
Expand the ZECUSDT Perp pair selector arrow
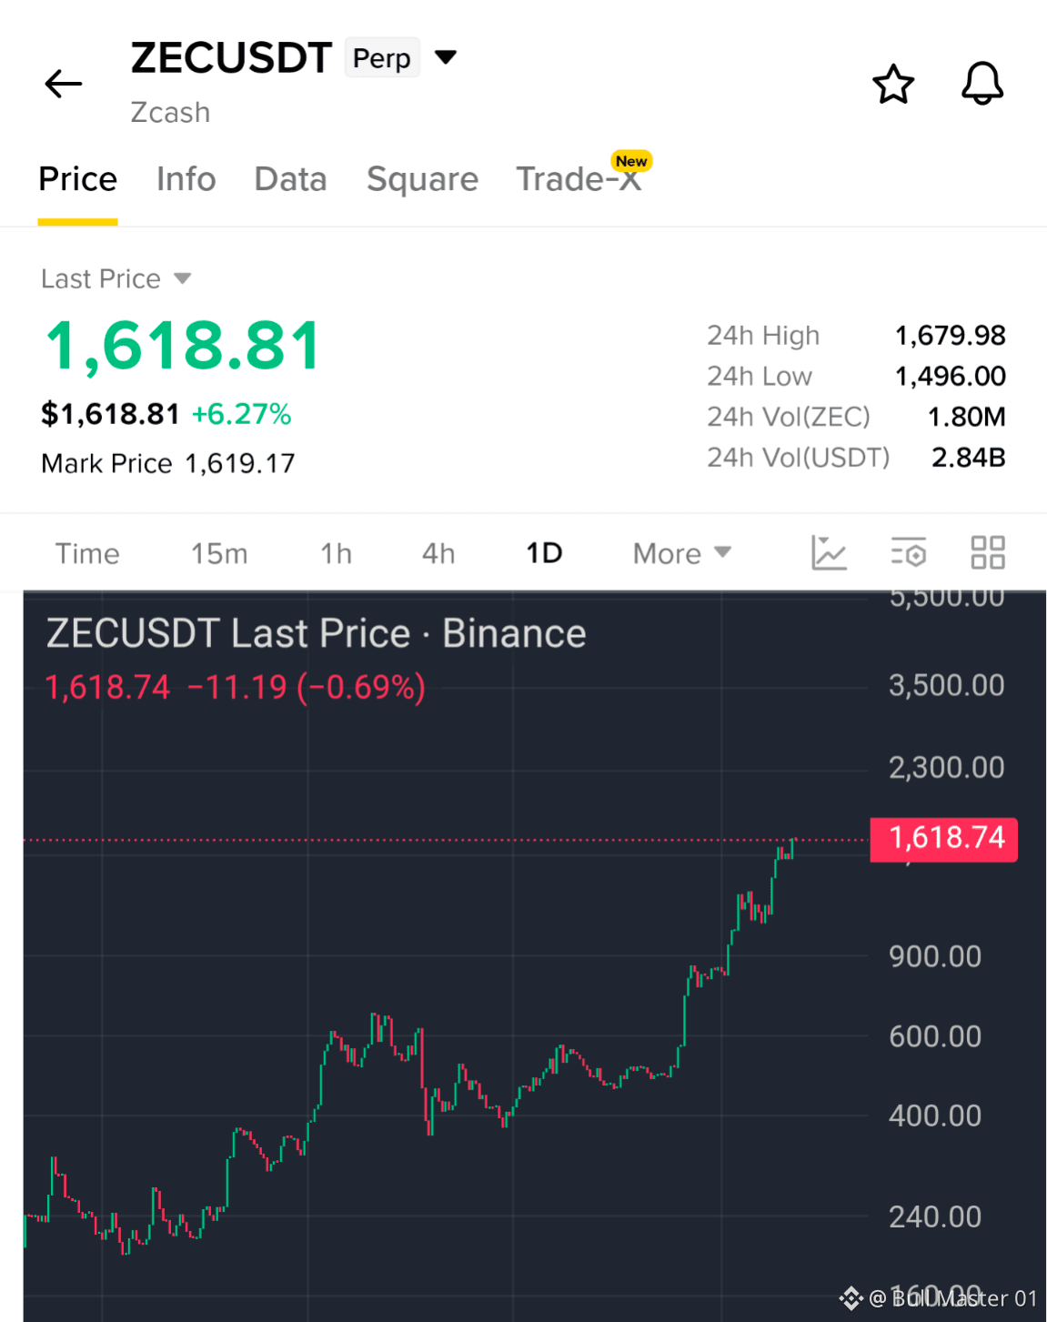point(446,57)
